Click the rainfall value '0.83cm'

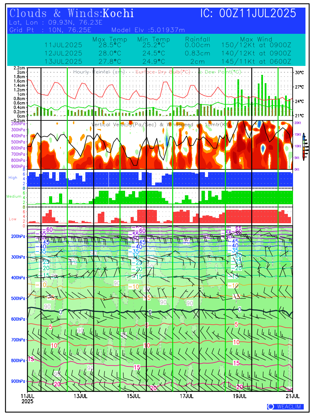(198, 53)
